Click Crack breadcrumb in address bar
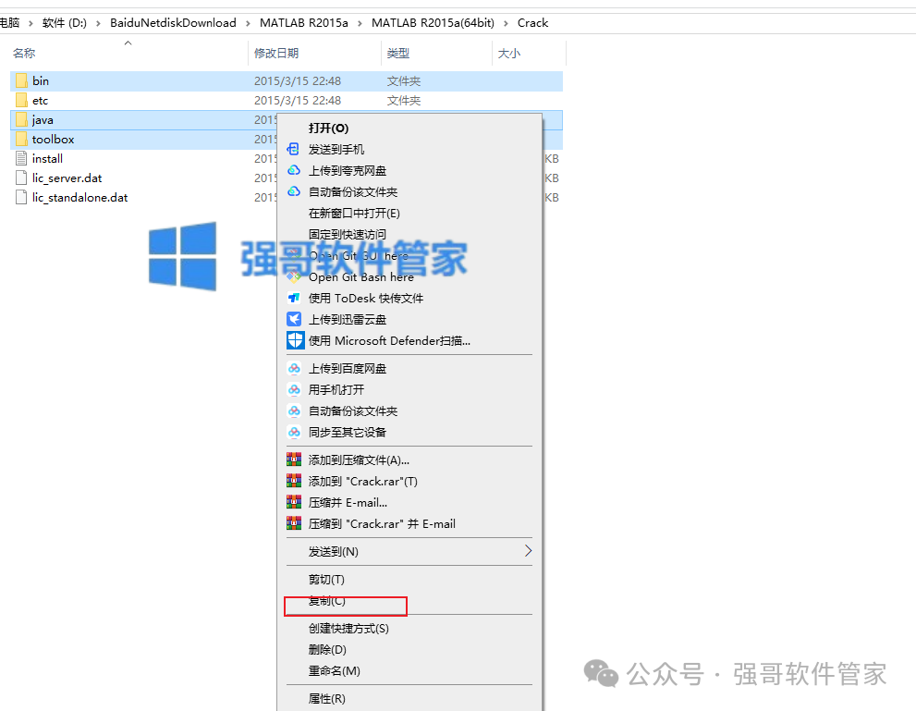Image resolution: width=916 pixels, height=711 pixels. click(x=532, y=23)
